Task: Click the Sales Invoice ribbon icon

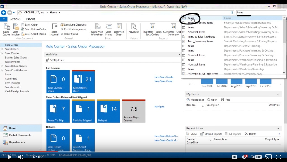Action: 15,30
